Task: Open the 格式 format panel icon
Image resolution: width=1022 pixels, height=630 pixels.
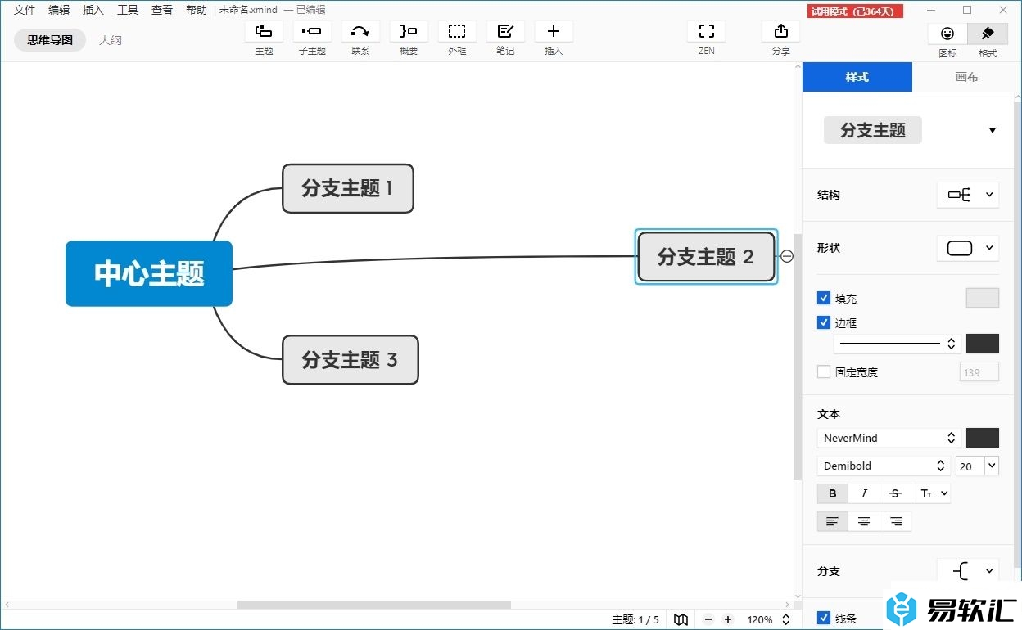Action: (x=988, y=34)
